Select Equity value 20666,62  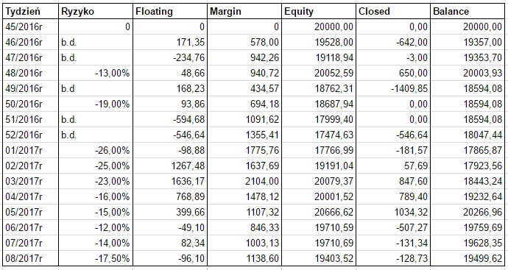[319, 212]
